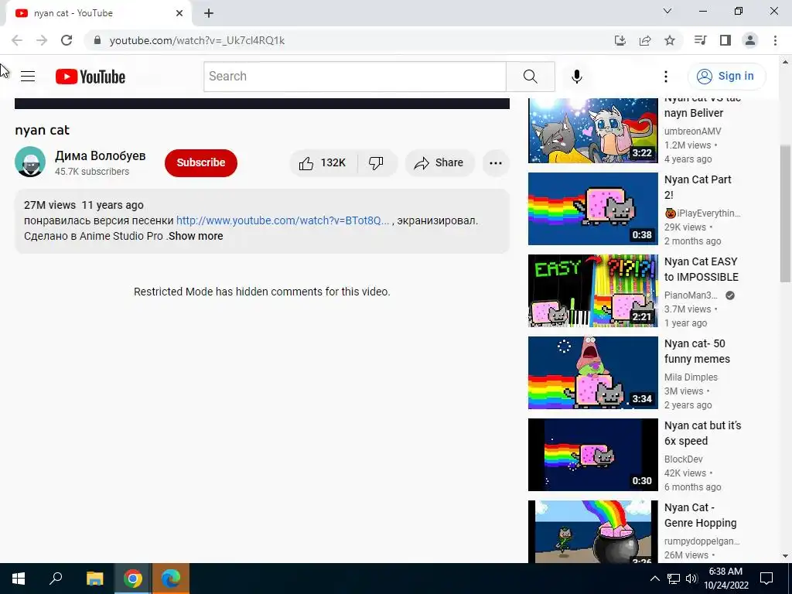This screenshot has height=594, width=792.
Task: Open Nyan Cat EASY to IMPOSSIBLE thumbnail
Action: [x=593, y=291]
